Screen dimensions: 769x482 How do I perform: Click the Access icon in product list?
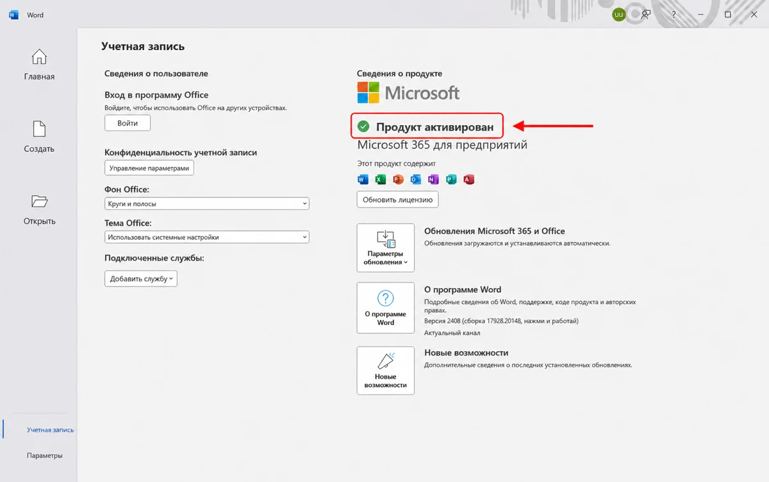tap(468, 179)
